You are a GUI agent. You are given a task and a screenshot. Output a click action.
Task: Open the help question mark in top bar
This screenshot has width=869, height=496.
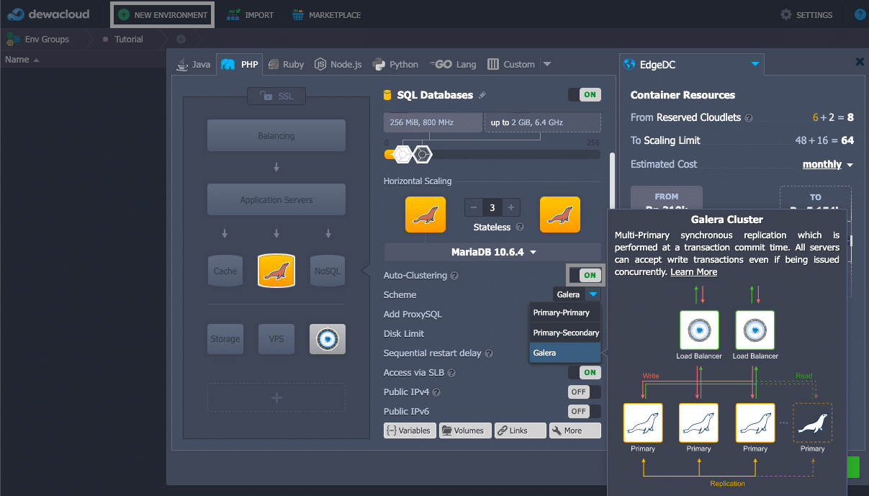point(860,14)
